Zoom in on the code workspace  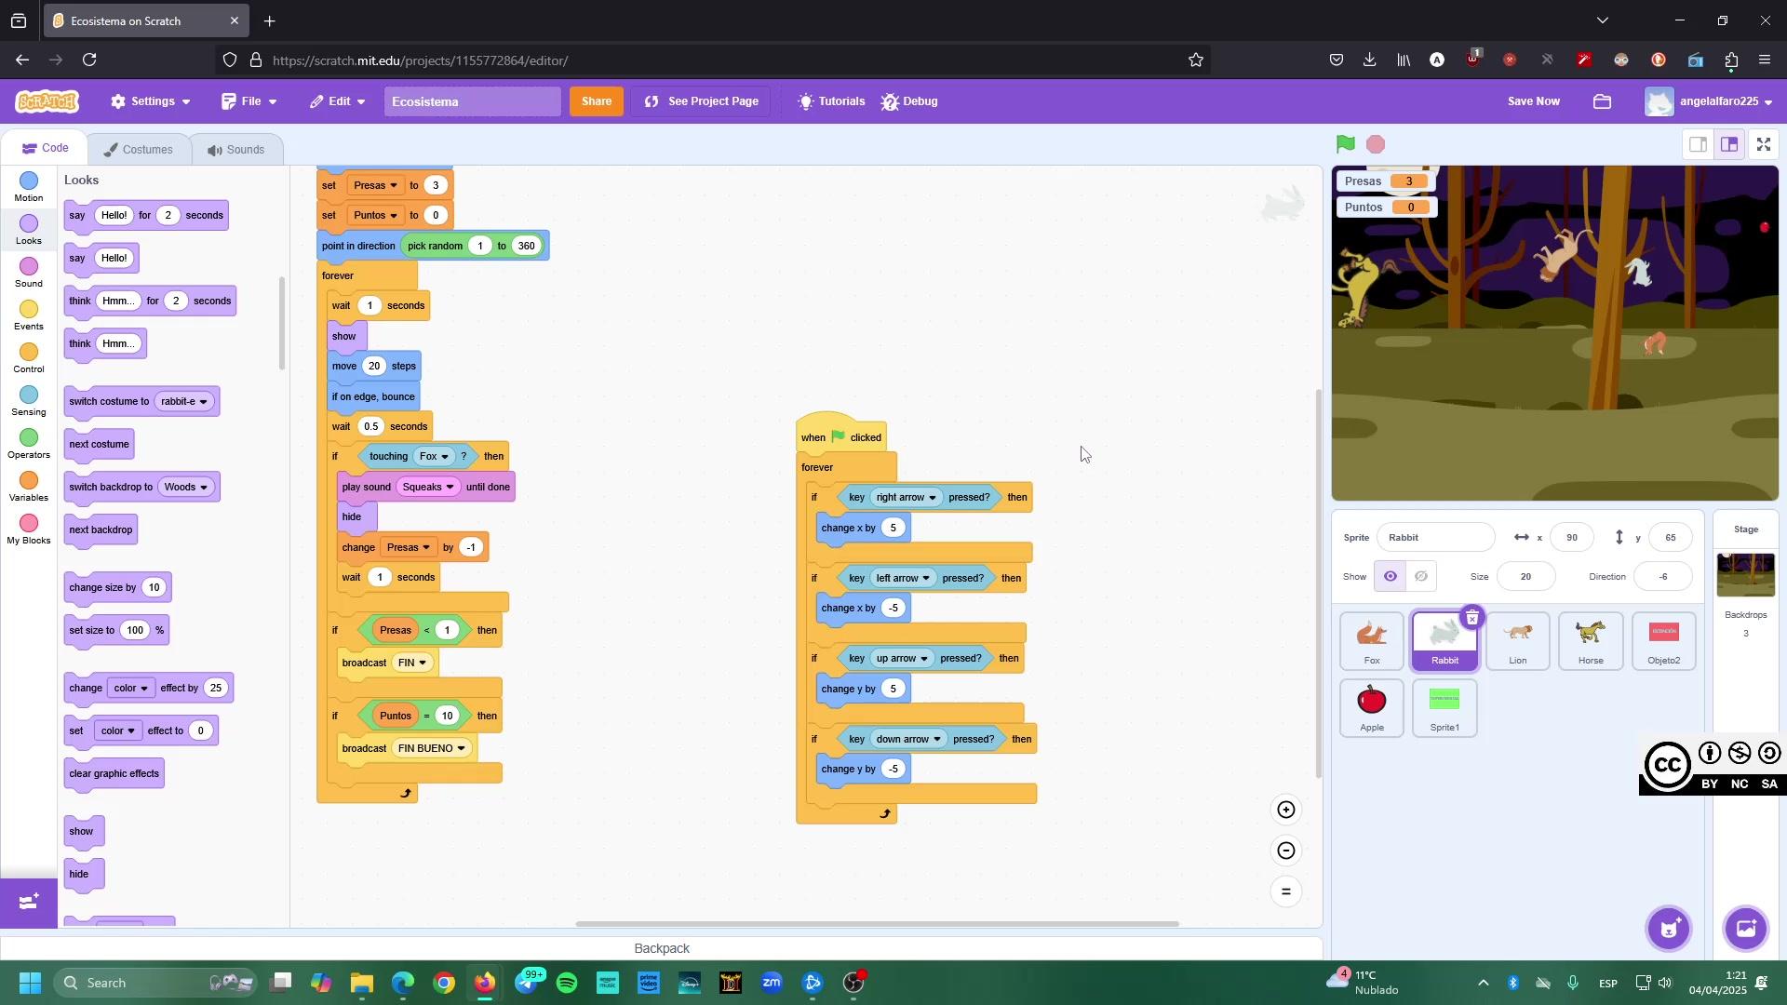click(x=1285, y=810)
